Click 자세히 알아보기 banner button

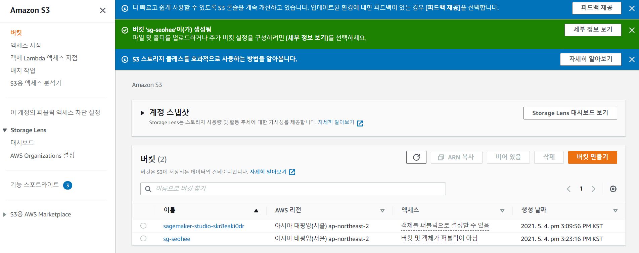591,59
